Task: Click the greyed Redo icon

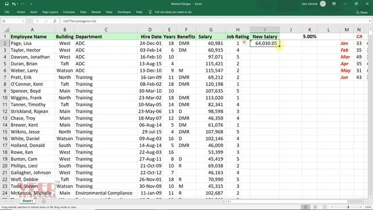Action: coord(23,4)
